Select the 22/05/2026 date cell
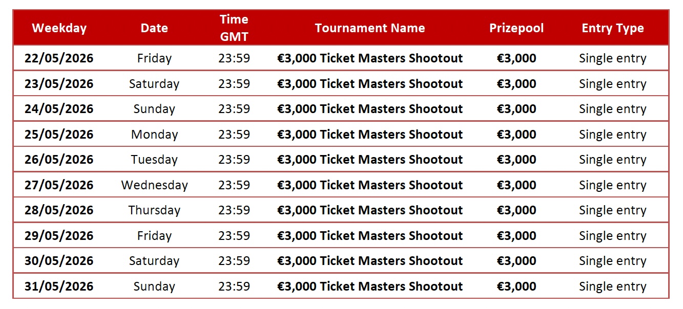 [59, 58]
